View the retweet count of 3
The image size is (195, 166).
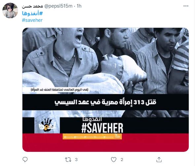[x=76, y=159]
